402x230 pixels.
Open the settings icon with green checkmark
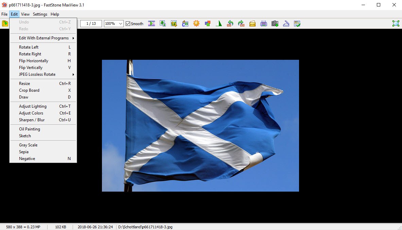(297, 23)
